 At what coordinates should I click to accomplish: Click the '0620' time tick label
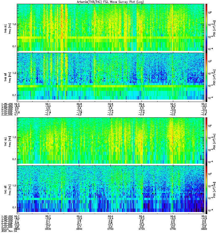point(48,229)
